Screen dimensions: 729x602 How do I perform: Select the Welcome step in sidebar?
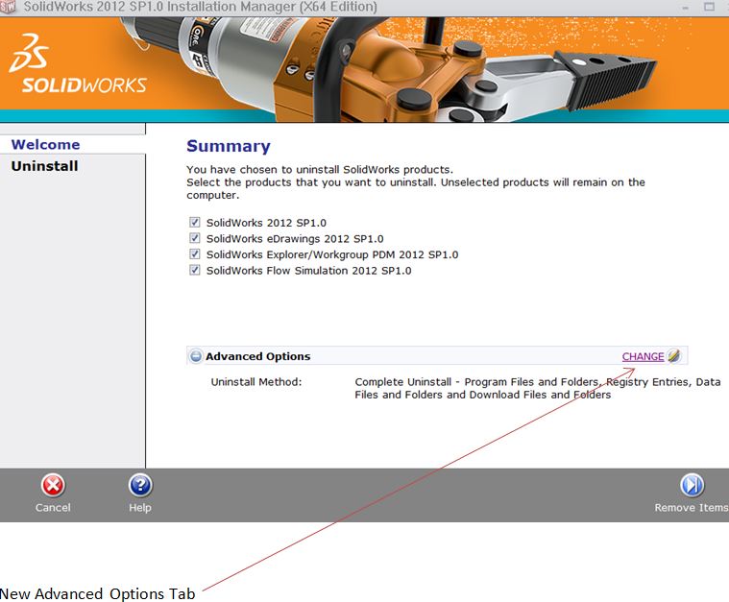pos(45,145)
